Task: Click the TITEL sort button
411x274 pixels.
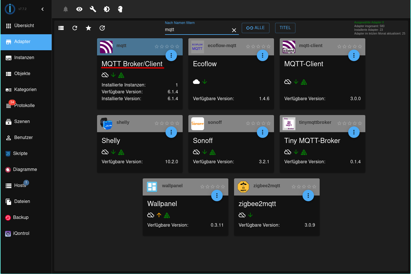Action: [x=285, y=28]
